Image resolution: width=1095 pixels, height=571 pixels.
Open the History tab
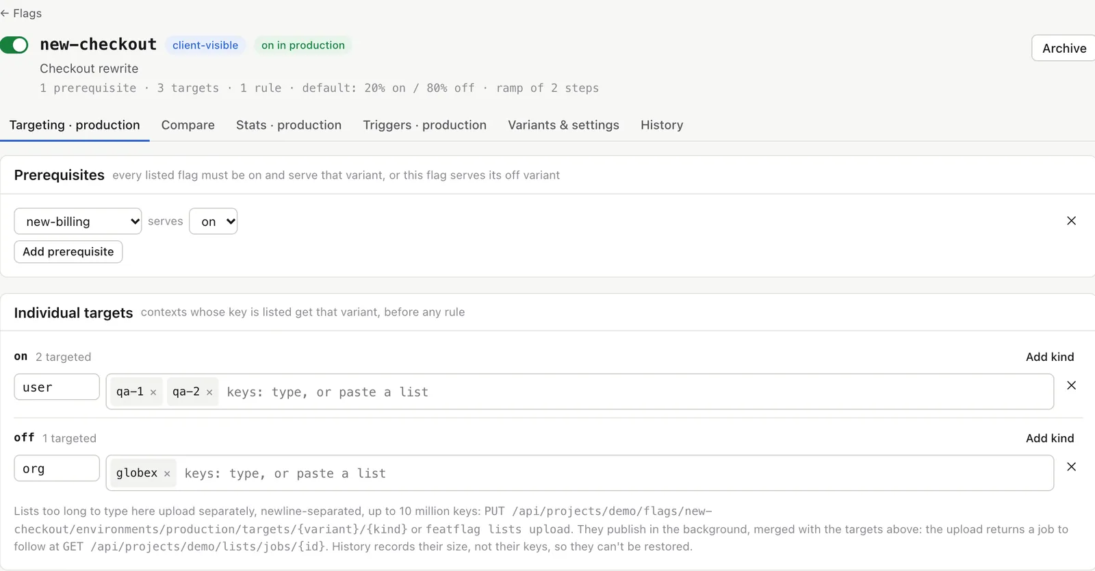[662, 125]
